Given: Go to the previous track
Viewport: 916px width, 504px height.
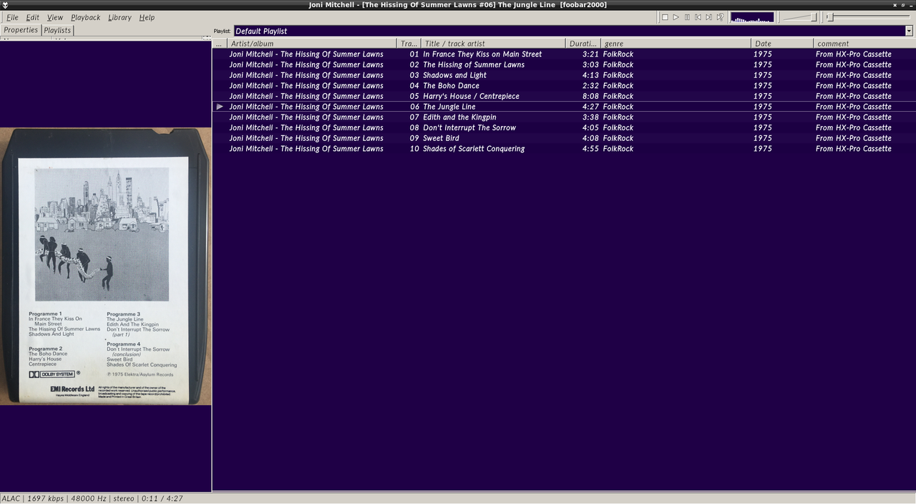Looking at the screenshot, I should pyautogui.click(x=698, y=17).
